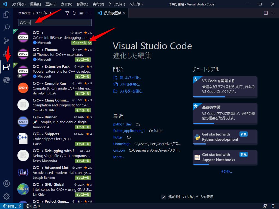Install the C/C++ Clang Command Adapter extension
Viewport: 279px width, 209px height.
[83, 110]
